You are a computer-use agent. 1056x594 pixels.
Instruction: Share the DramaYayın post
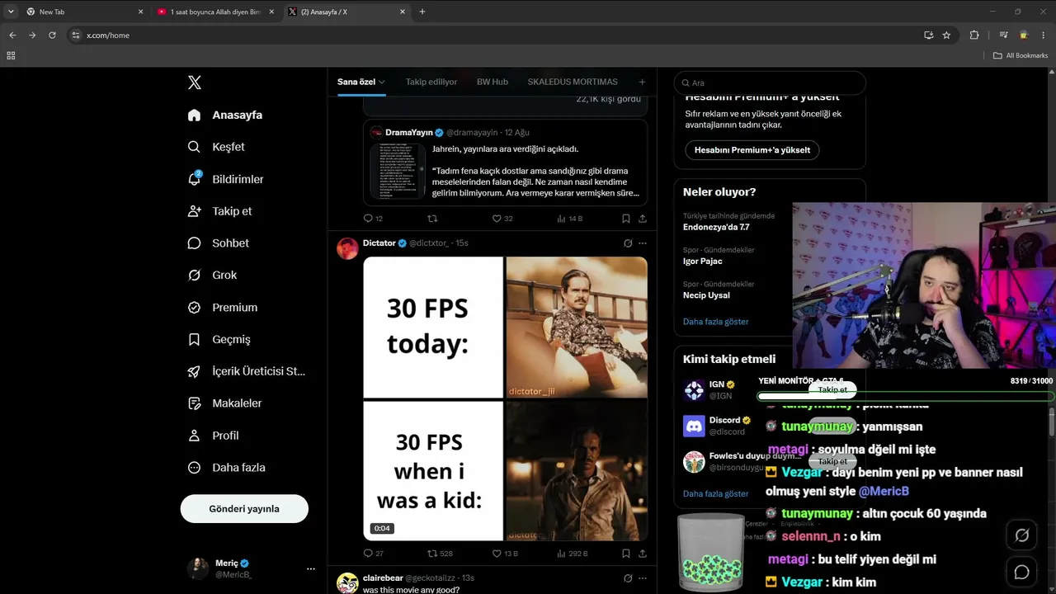(x=643, y=219)
